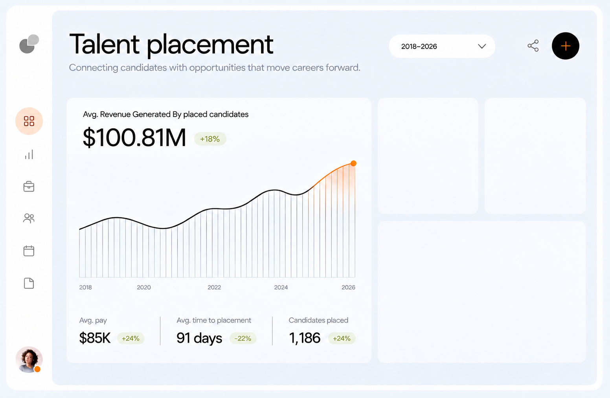Screen dimensions: 610x398
Task: Click the Talent placement heading
Action: click(171, 44)
